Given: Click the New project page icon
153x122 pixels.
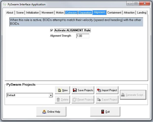Looking at the screenshot, I should coord(59,90).
